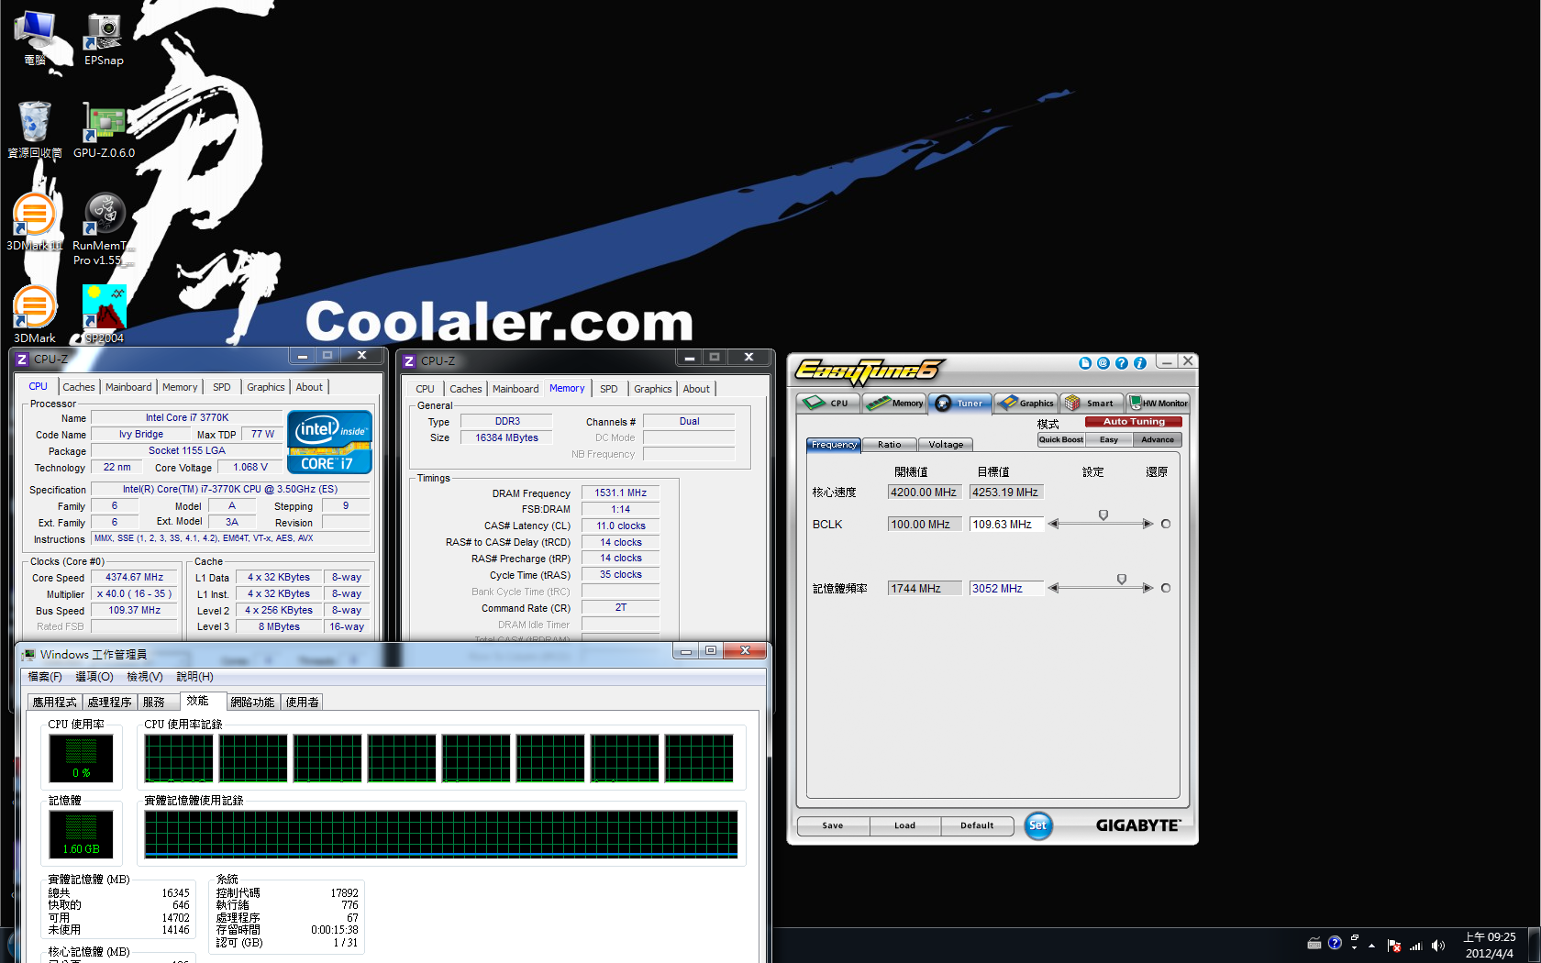Click the network signal tray icon
Screen dimensions: 1541x963
point(1415,945)
